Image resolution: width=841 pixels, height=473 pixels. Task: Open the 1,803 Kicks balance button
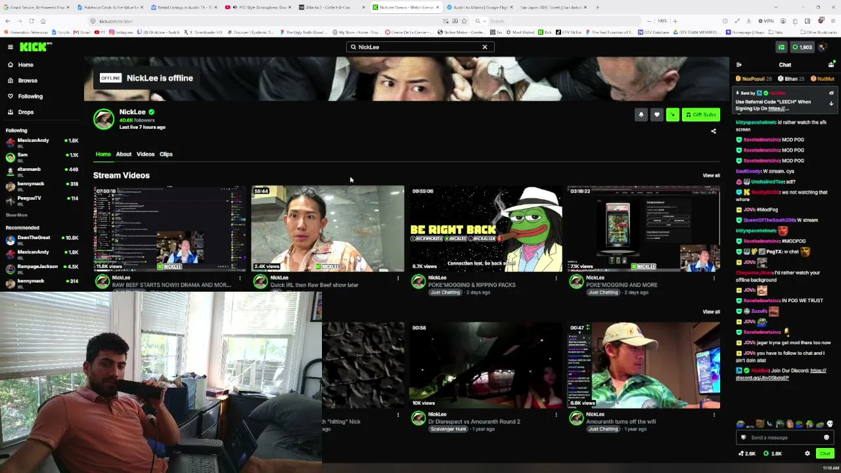(x=802, y=47)
